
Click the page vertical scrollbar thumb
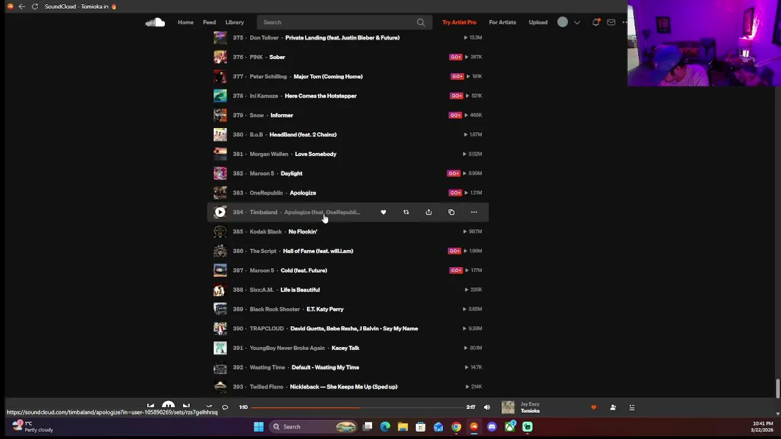(x=777, y=387)
